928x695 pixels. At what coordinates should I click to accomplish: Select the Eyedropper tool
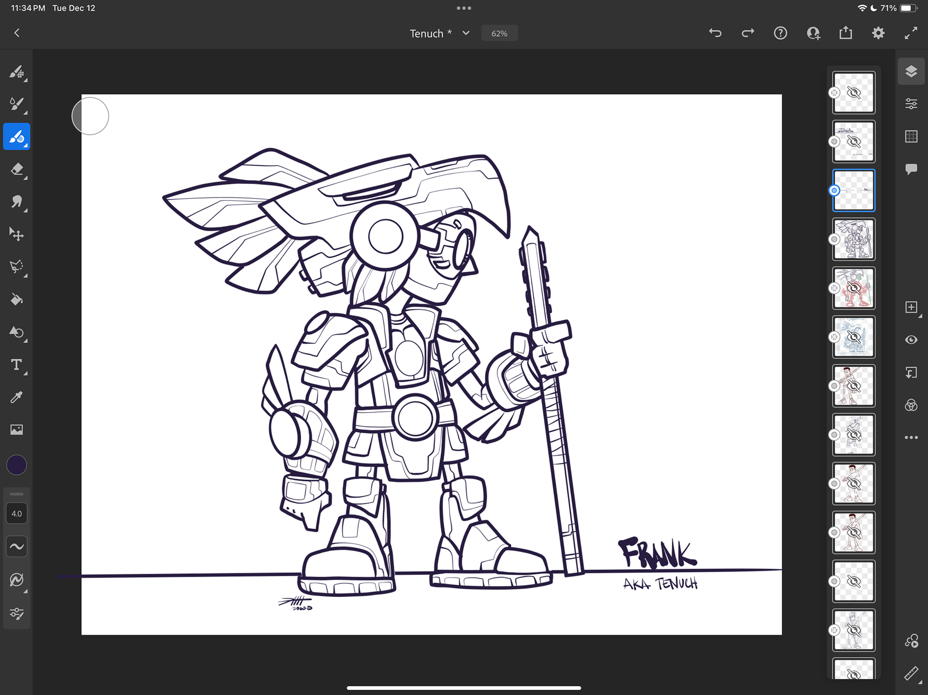point(17,397)
